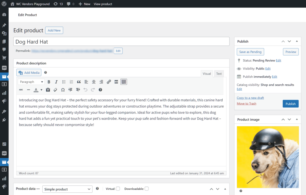This screenshot has height=195, width=306.
Task: Click the insert link icon
Action: [109, 82]
